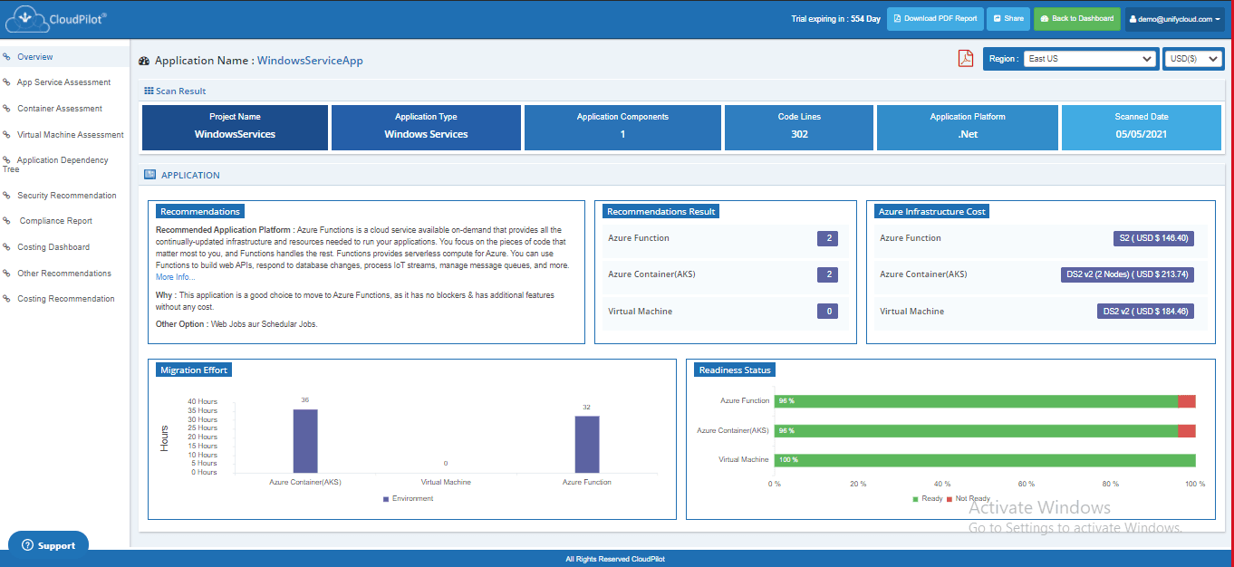Open the Region dropdown set to East US

[1089, 59]
